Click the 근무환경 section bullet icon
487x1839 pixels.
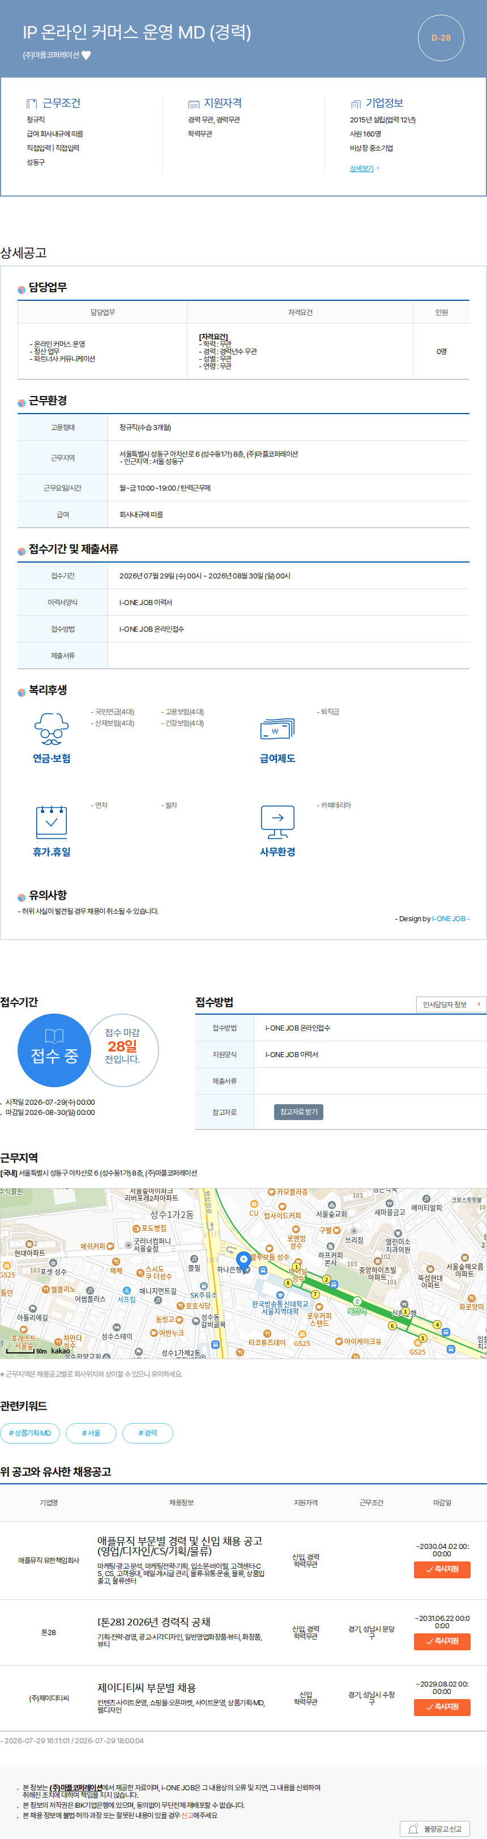[x=22, y=403]
